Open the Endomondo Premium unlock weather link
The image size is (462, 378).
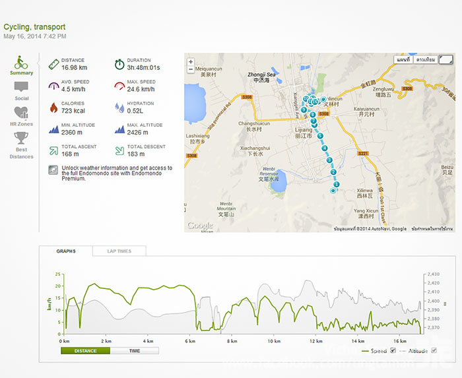click(x=117, y=173)
